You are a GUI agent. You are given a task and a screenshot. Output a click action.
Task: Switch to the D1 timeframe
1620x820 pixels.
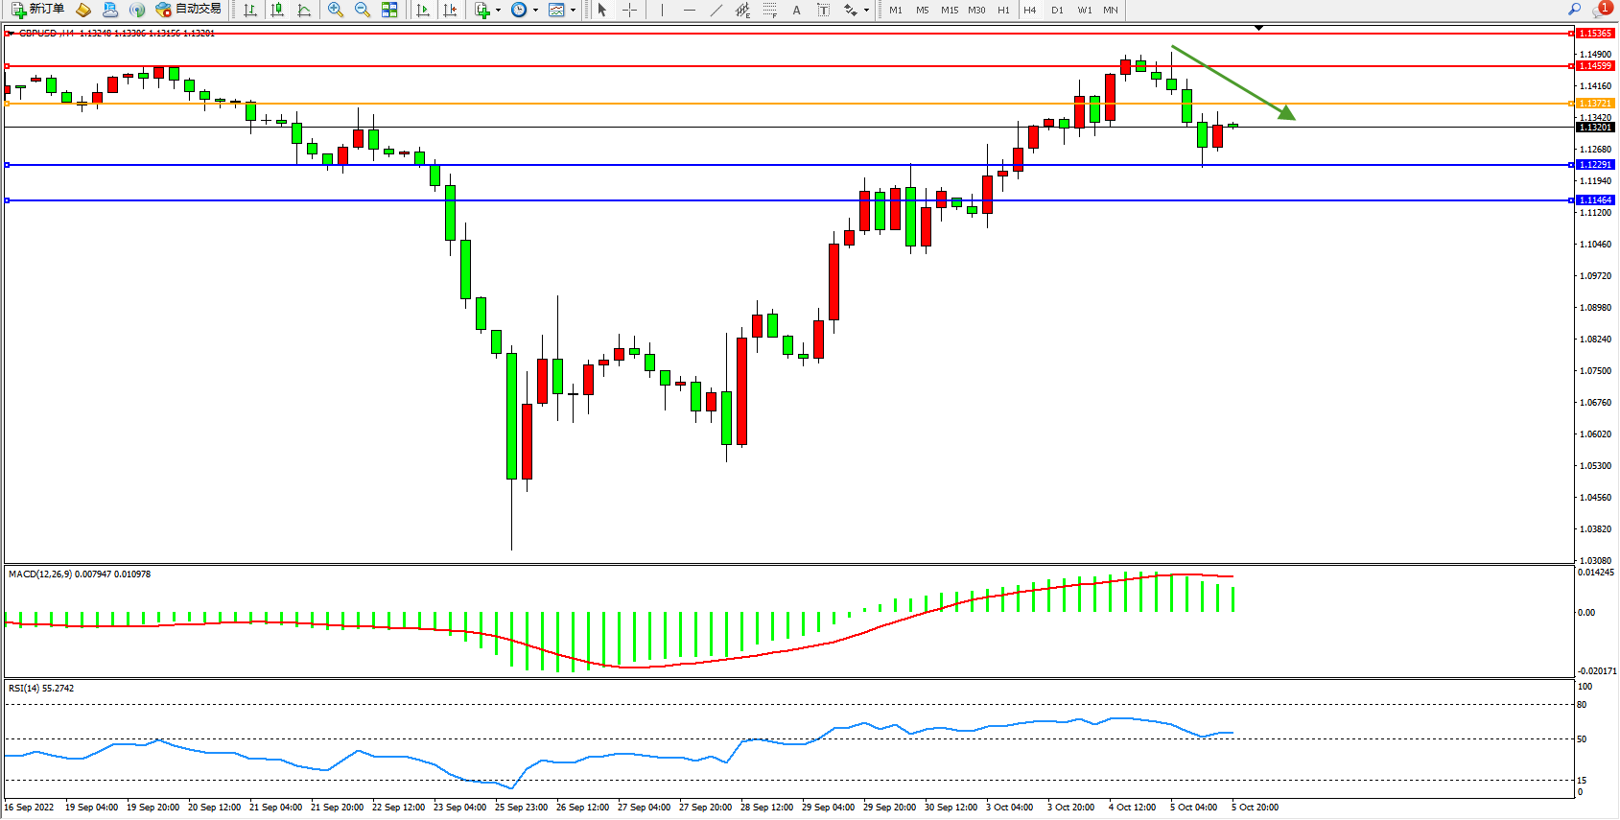pos(1057,10)
